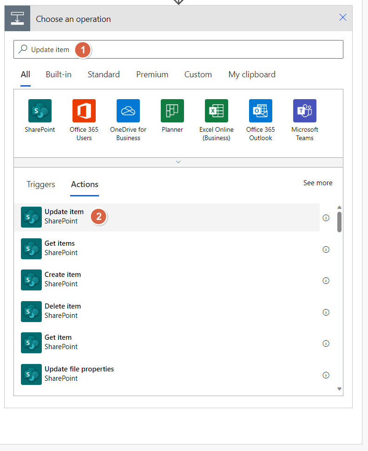Show info for Create item action
Image resolution: width=368 pixels, height=451 pixels.
[326, 281]
